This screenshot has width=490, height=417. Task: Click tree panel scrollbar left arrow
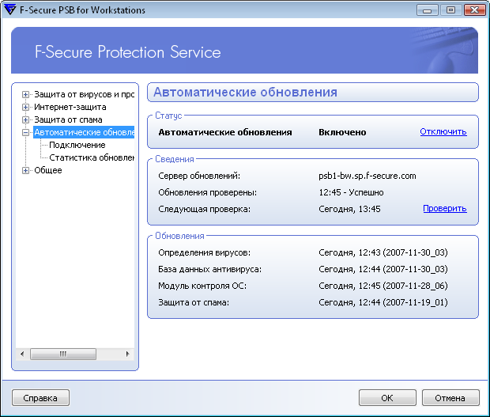22,354
